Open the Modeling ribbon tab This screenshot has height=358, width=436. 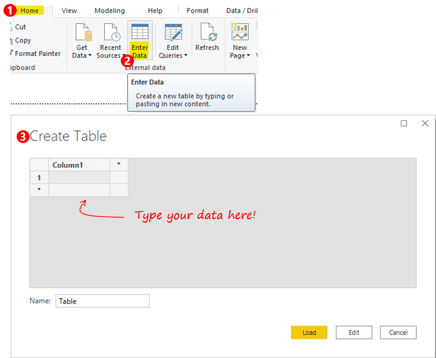(109, 10)
